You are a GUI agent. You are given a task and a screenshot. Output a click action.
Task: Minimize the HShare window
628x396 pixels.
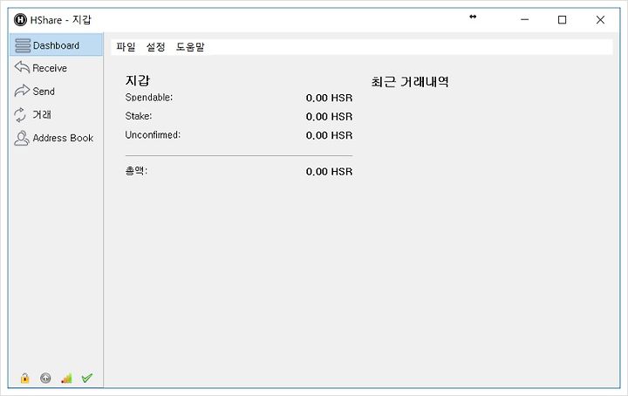[x=525, y=19]
